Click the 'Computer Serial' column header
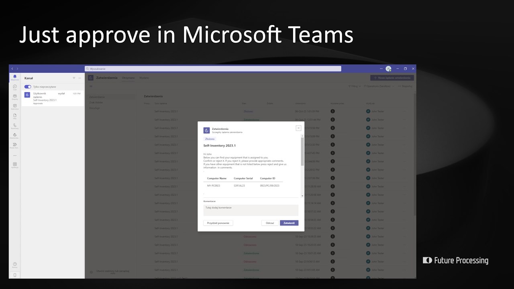The image size is (514, 289). click(x=243, y=178)
